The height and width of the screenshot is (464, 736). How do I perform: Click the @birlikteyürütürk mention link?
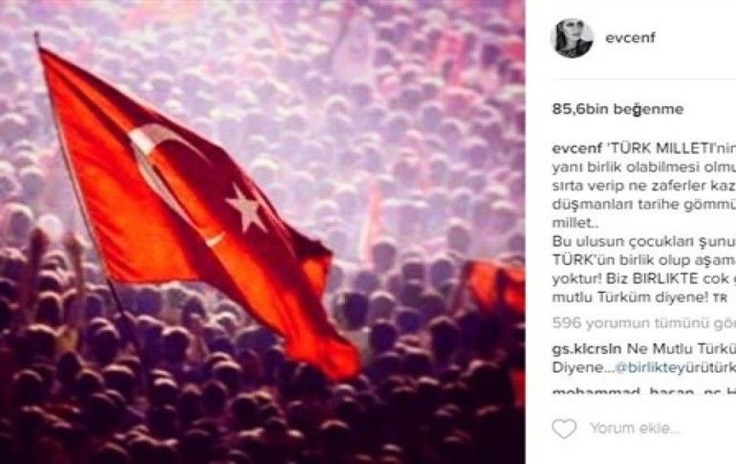[675, 367]
